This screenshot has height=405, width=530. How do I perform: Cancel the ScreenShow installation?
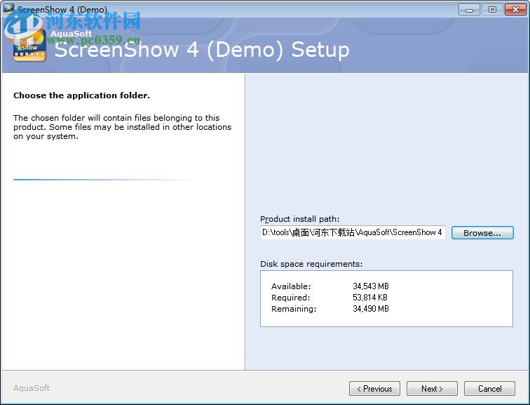[489, 388]
